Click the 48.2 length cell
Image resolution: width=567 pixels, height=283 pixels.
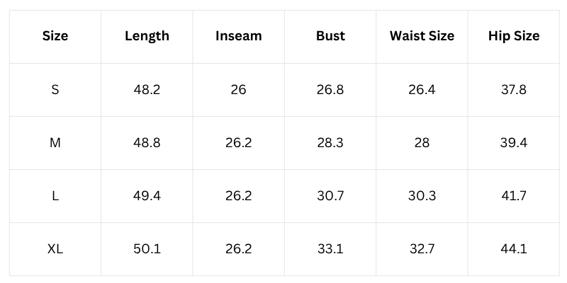[x=147, y=90]
